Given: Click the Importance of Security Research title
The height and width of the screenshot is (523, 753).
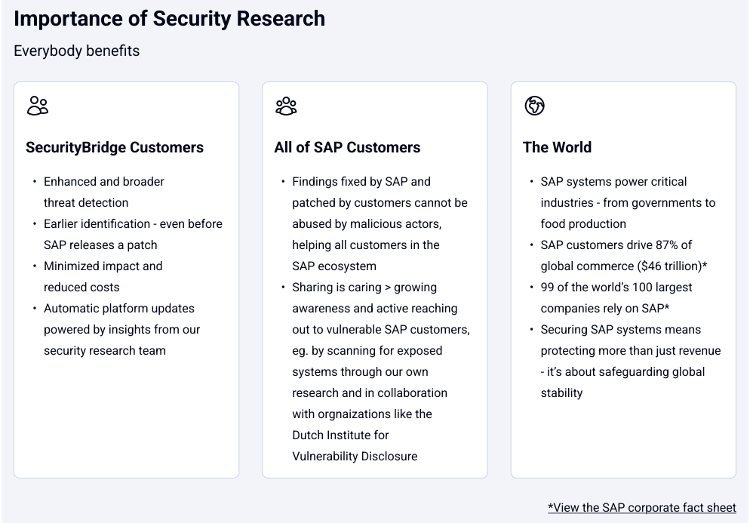Looking at the screenshot, I should click(x=169, y=19).
